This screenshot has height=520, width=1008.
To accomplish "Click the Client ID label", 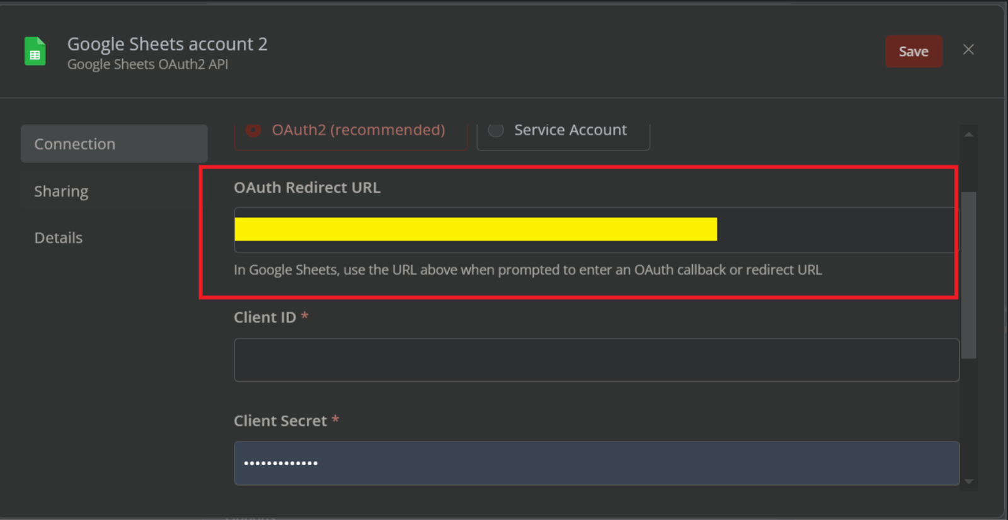I will (265, 317).
